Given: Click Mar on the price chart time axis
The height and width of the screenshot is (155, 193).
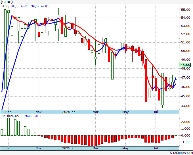Looking at the screenshot, I should click(96, 112).
